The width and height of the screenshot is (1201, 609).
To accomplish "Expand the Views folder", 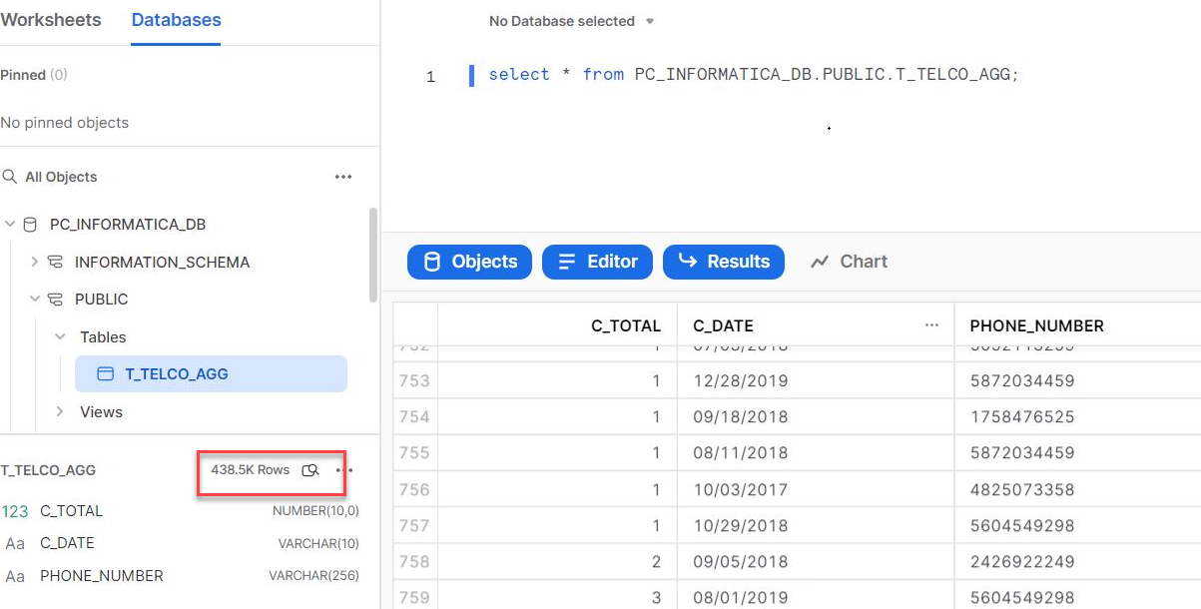I will (x=60, y=412).
